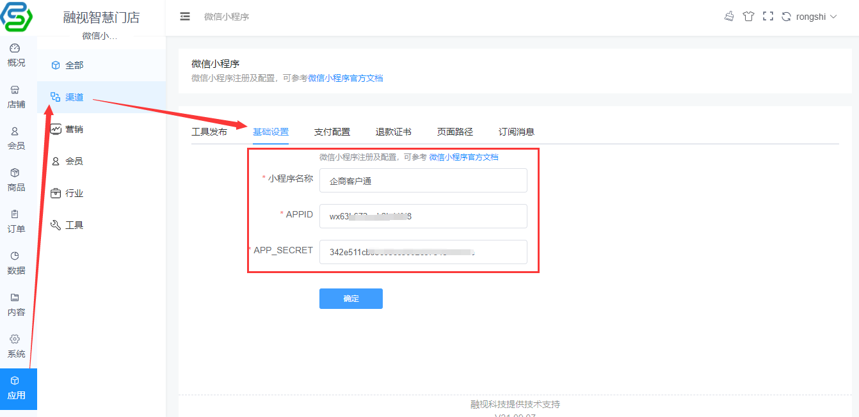Image resolution: width=859 pixels, height=417 pixels.
Task: Open 微信小程序官方文档 link in page header card
Action: [346, 78]
